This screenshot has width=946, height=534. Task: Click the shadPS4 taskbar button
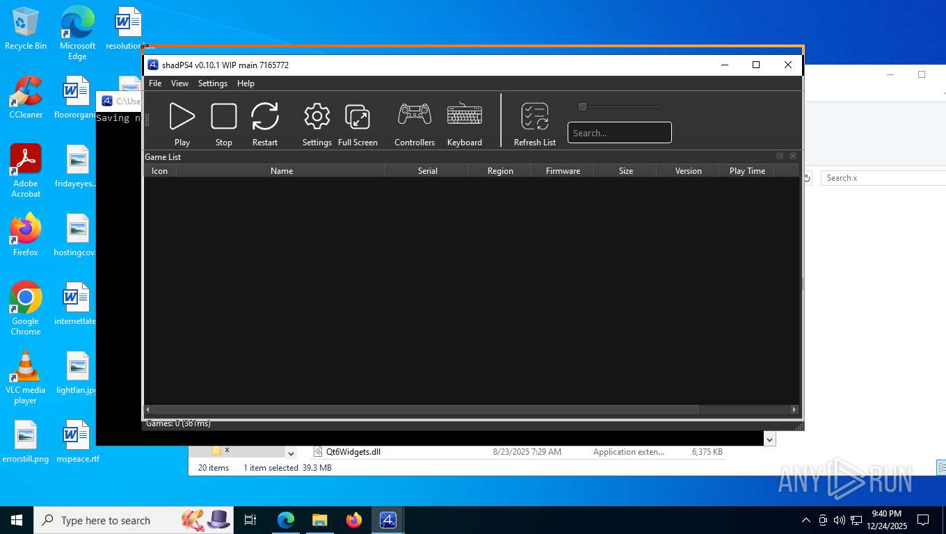(x=388, y=520)
